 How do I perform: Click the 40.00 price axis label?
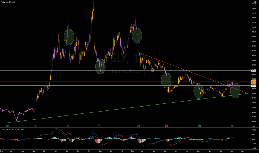tap(254, 93)
